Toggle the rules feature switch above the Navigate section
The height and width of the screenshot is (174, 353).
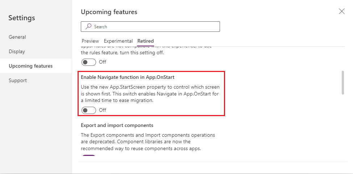89,62
